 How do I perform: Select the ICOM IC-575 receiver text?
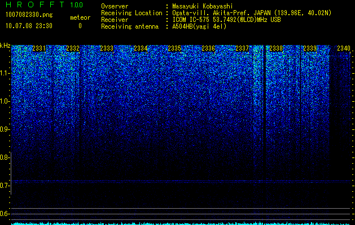click(226, 20)
